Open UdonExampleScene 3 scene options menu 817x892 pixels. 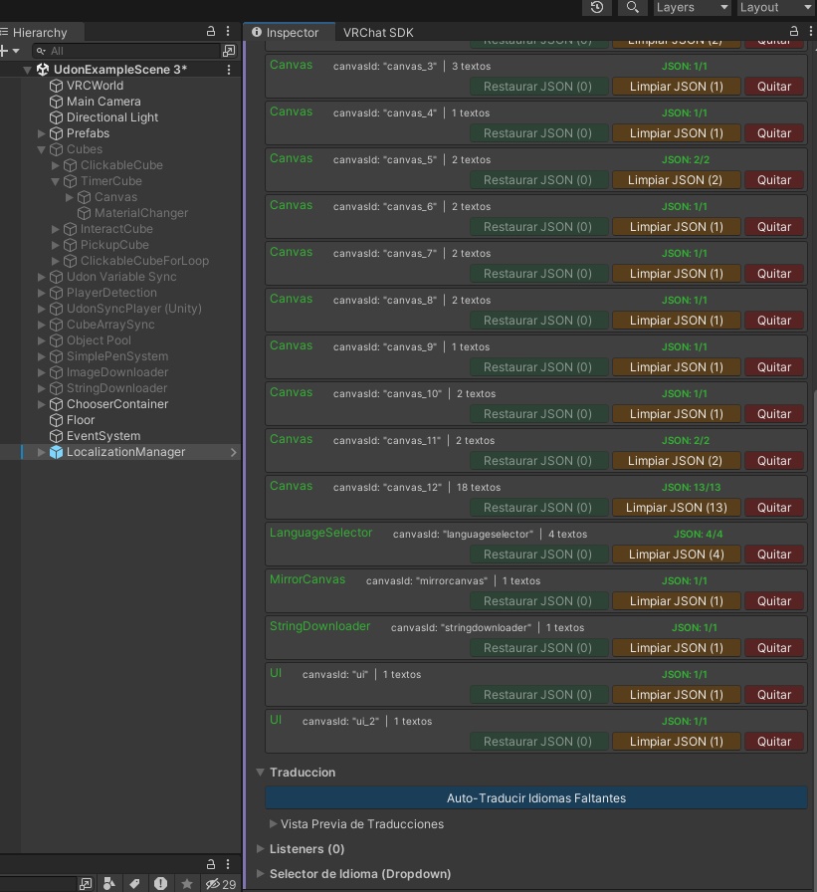click(229, 70)
